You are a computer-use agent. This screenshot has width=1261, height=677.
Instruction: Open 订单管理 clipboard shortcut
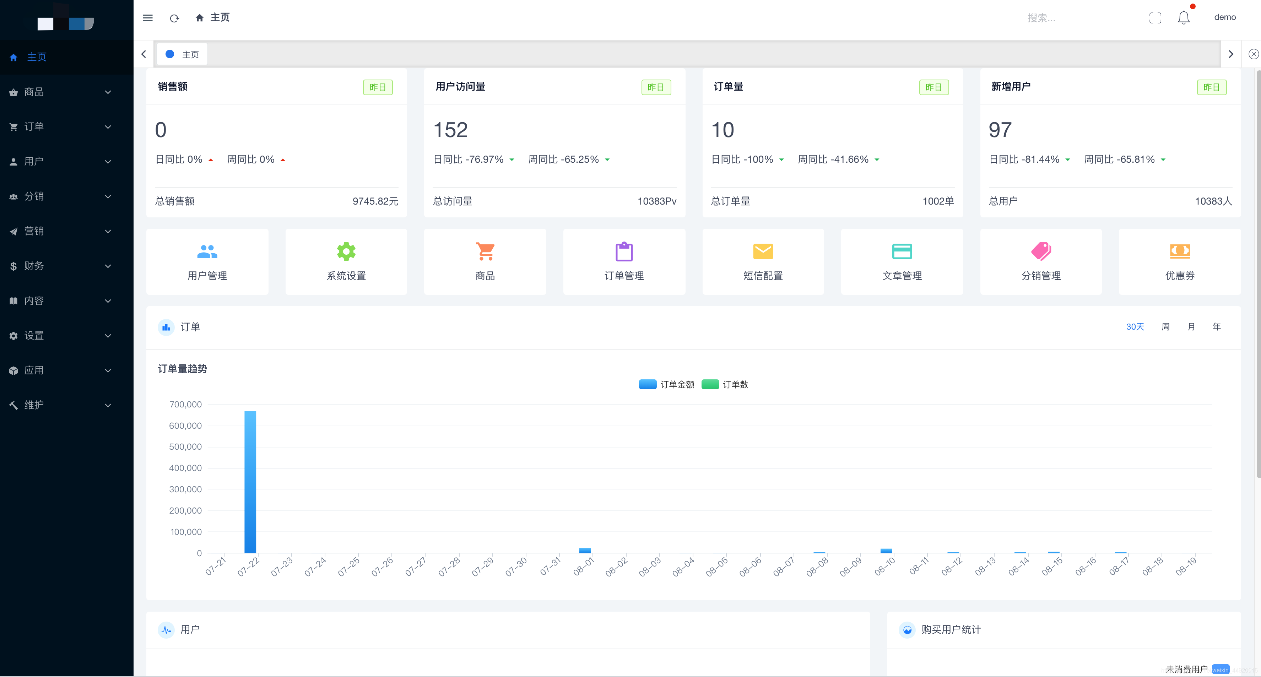point(624,262)
